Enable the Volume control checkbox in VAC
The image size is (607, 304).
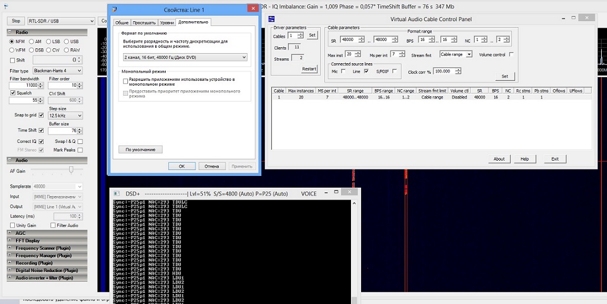point(511,55)
